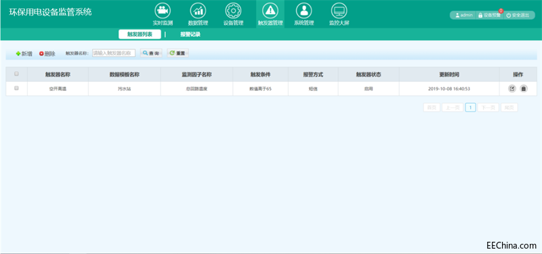Open the 设备预警 alert button
Screen dimensions: 542x254
point(489,16)
